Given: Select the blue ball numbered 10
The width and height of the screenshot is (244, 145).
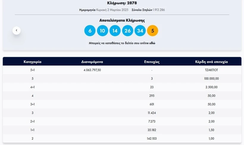Looking at the screenshot, I should (102, 31).
